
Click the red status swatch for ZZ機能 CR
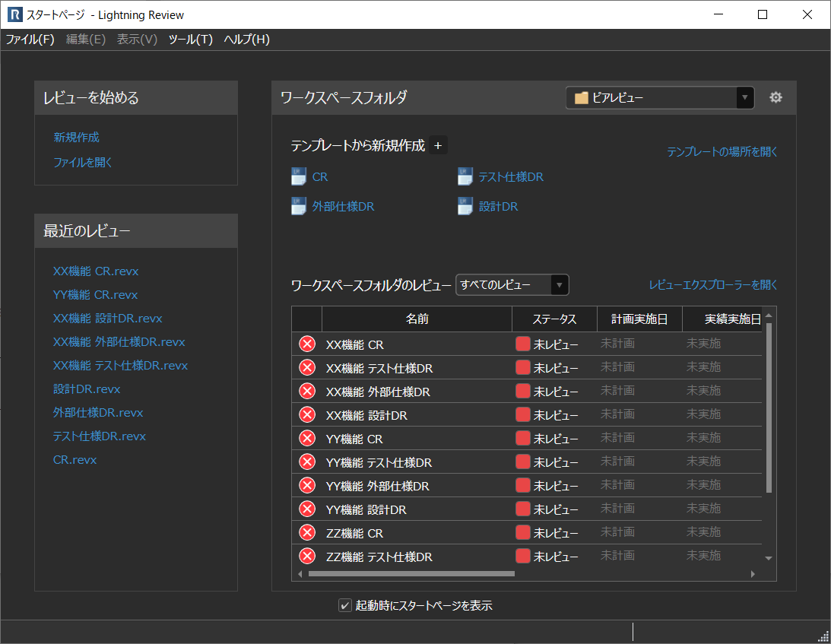coord(523,532)
